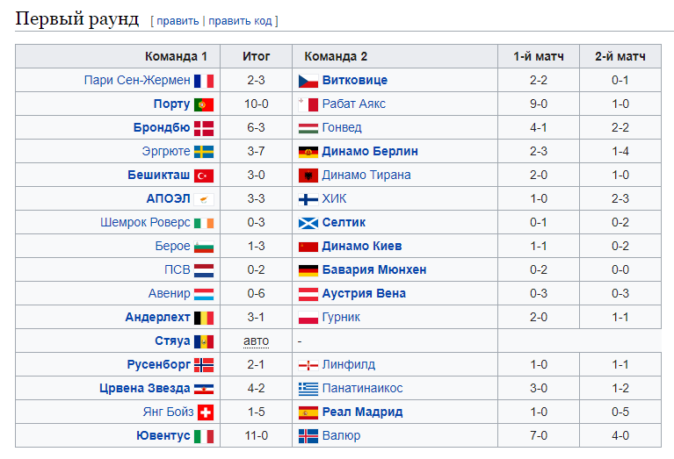Open the Витковице team page

pos(355,80)
